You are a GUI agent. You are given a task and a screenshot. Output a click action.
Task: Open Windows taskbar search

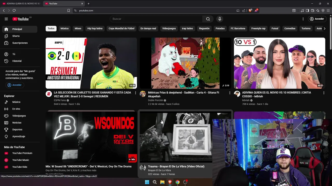coord(155,182)
